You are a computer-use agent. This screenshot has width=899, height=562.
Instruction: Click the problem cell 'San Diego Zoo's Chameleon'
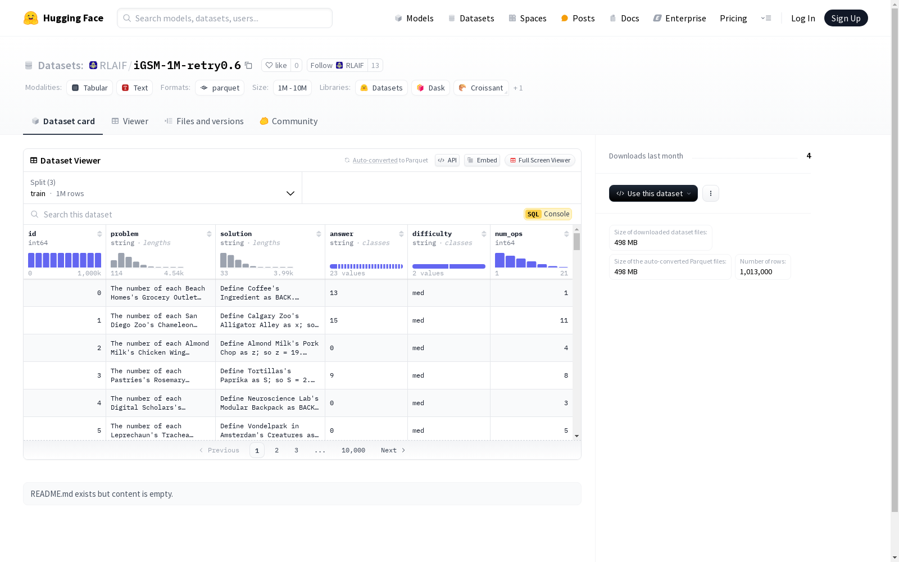[161, 320]
